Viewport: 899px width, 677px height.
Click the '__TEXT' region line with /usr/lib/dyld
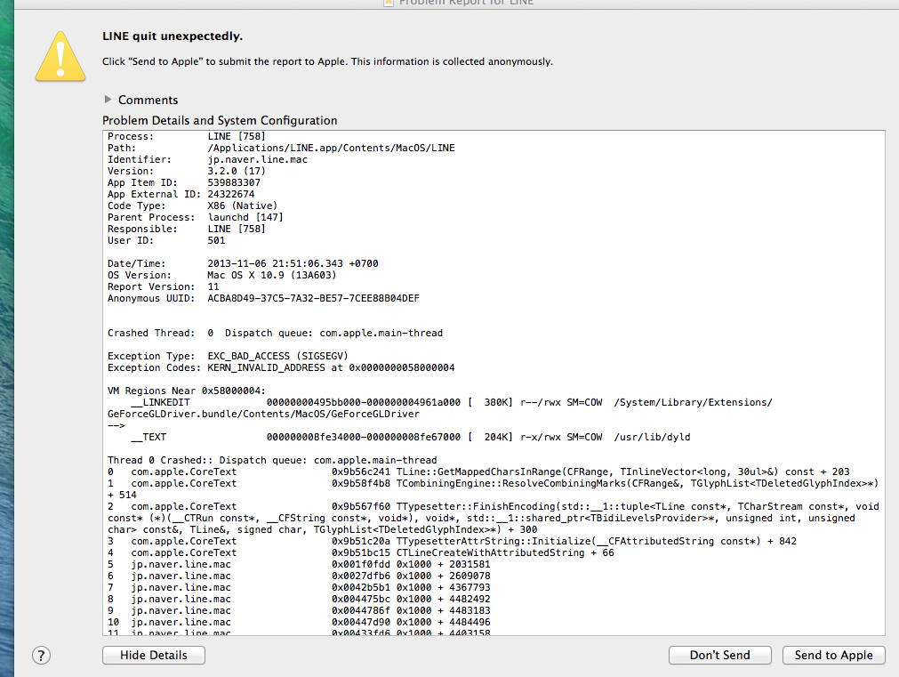(x=411, y=437)
